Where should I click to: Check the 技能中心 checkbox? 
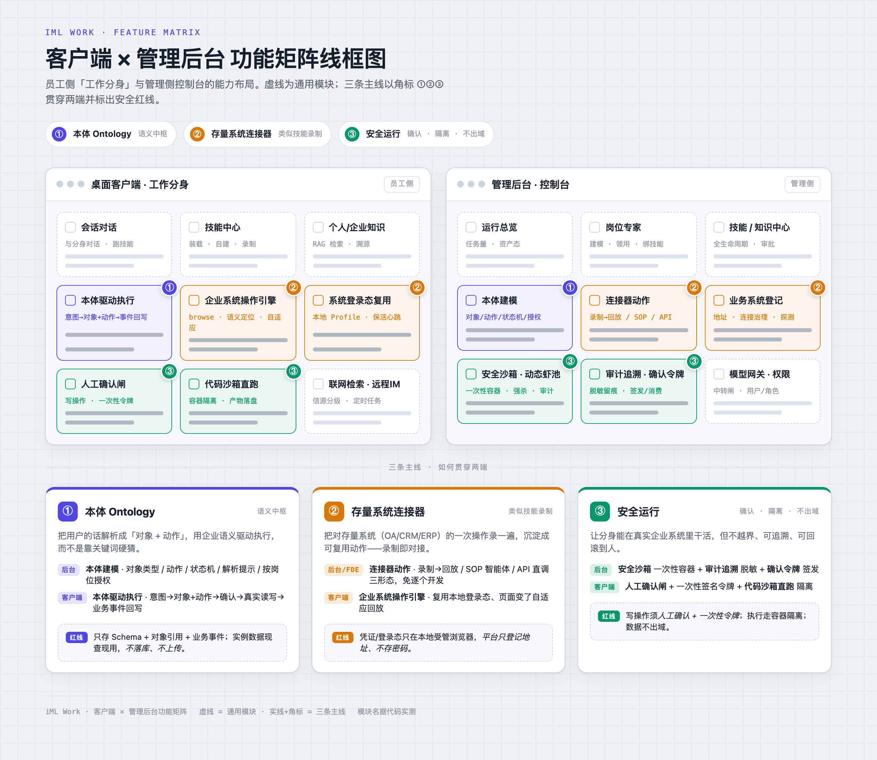click(x=194, y=227)
